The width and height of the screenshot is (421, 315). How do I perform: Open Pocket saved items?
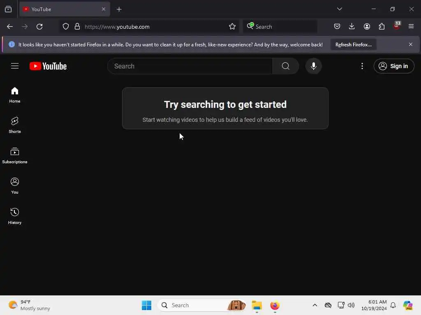tap(337, 26)
